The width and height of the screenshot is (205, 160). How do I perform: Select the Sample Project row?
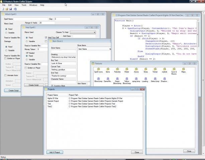click(x=94, y=101)
